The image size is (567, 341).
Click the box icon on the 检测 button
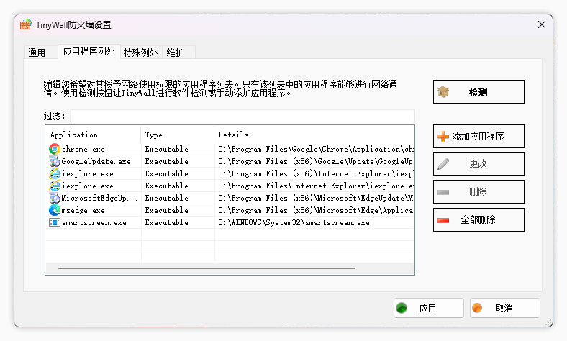[443, 92]
